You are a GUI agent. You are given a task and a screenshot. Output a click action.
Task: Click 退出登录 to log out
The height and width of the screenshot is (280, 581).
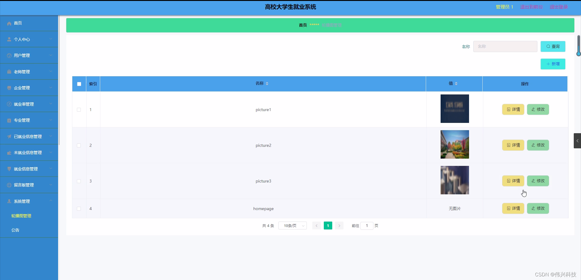[x=558, y=7]
